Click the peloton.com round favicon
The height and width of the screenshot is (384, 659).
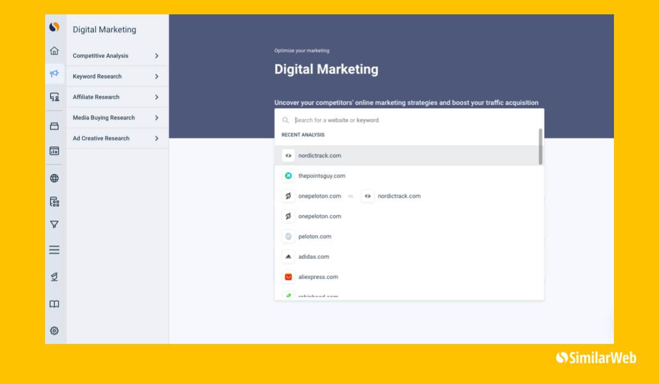288,236
